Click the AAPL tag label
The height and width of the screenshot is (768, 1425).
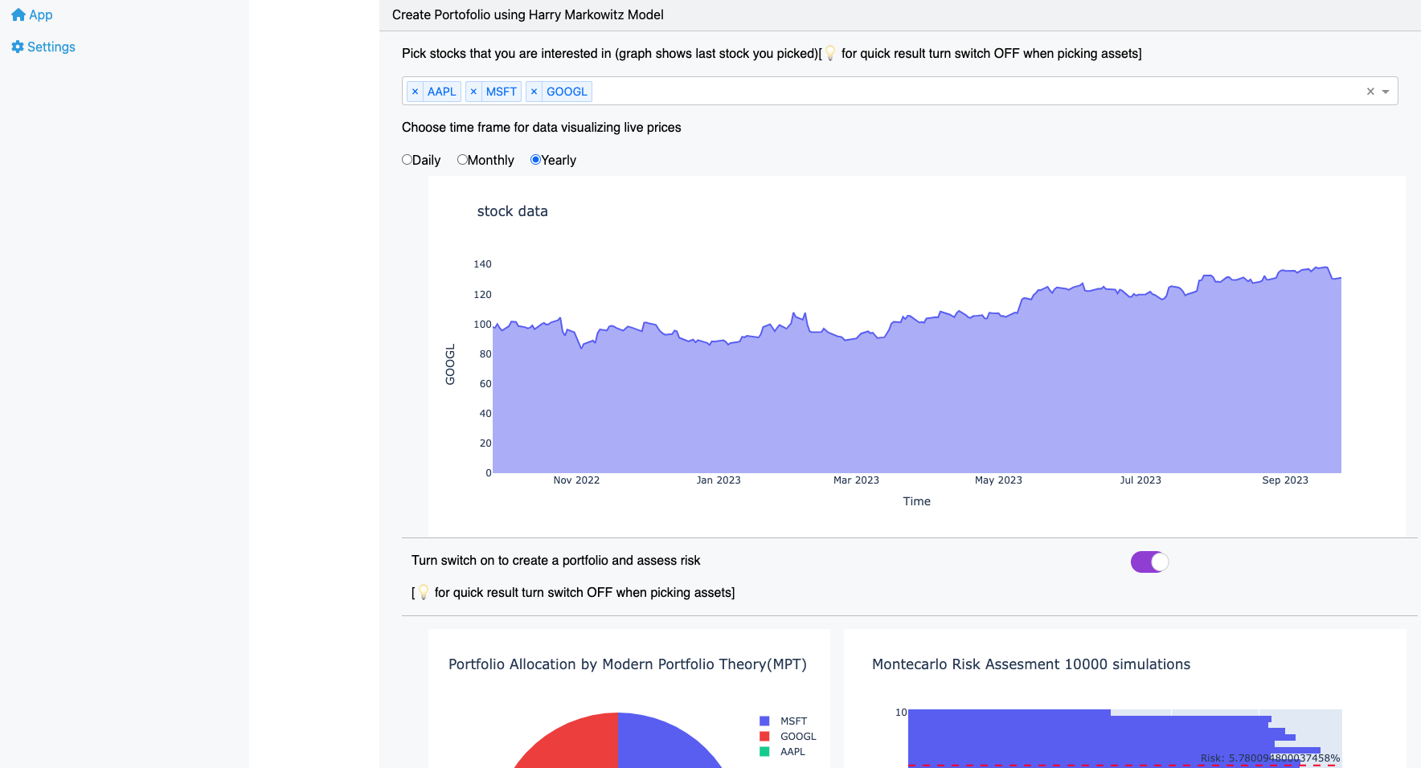click(442, 92)
